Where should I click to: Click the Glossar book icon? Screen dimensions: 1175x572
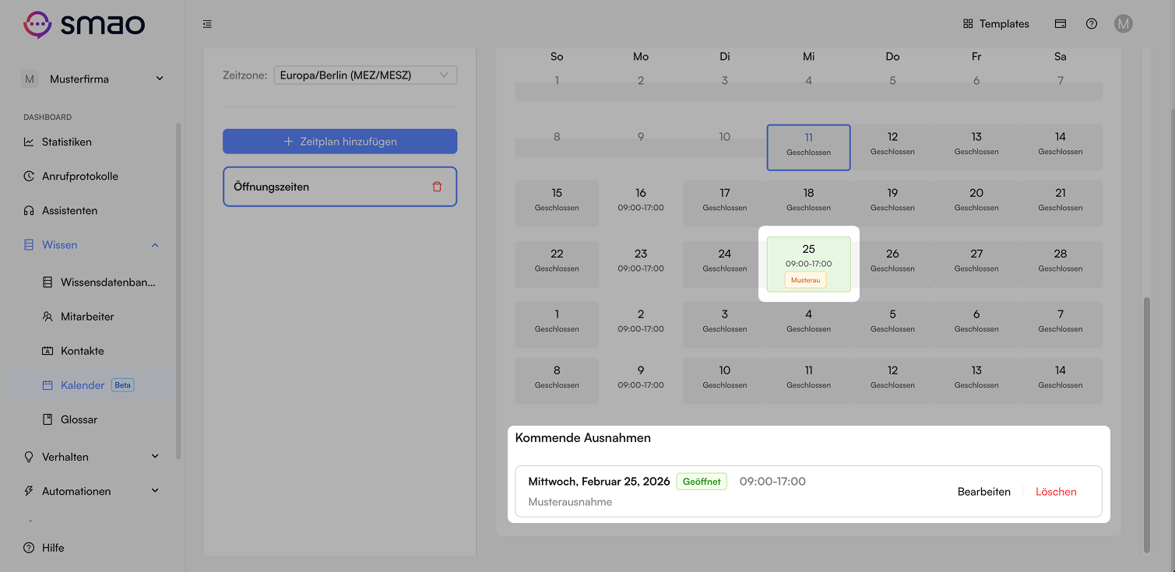(47, 419)
